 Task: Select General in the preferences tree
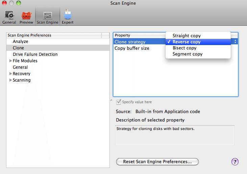(x=58, y=67)
